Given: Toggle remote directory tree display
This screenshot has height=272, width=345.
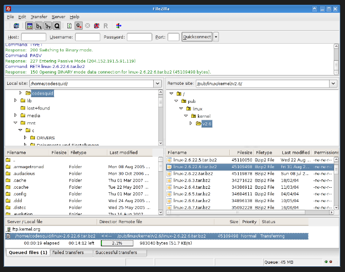Looking at the screenshot, I should 48,26.
